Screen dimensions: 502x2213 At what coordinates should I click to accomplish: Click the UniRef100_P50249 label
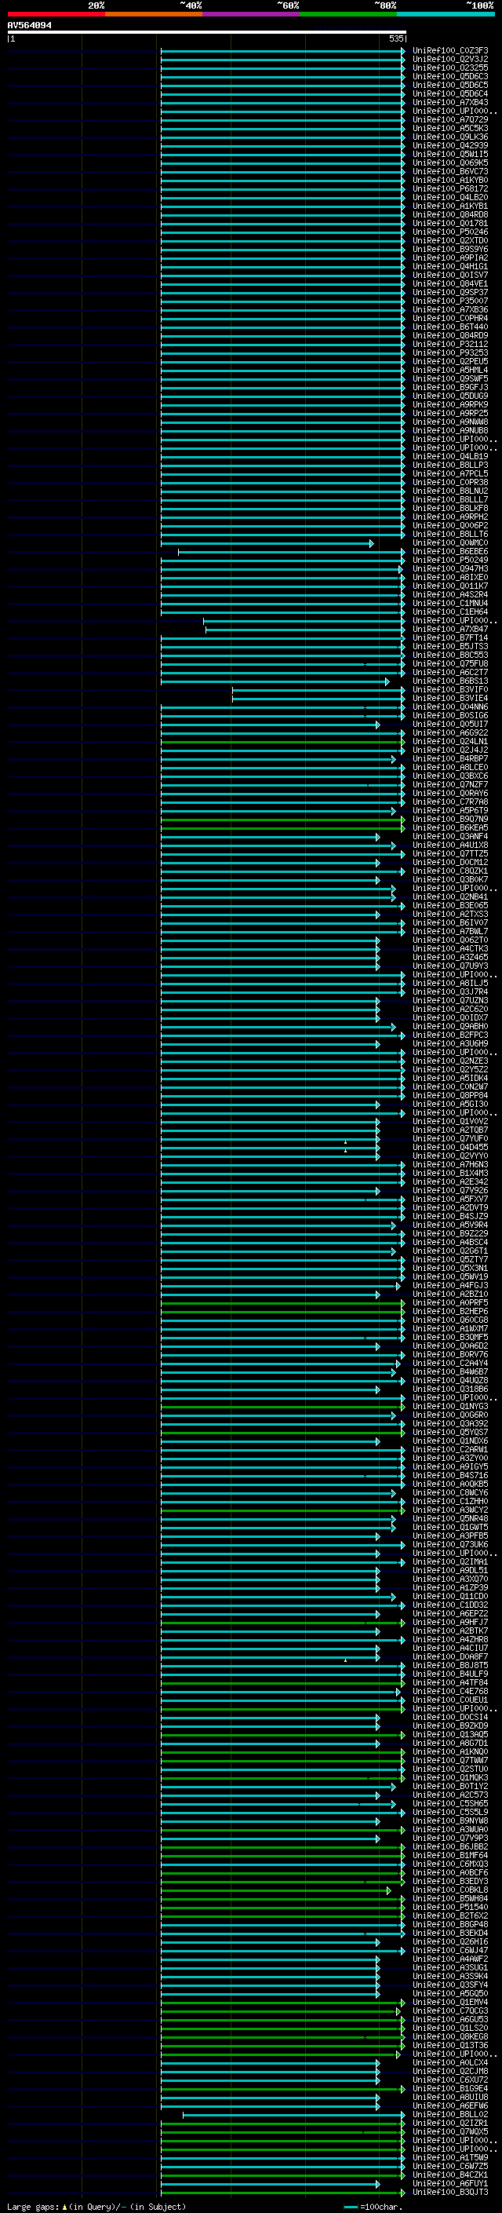pyautogui.click(x=450, y=561)
